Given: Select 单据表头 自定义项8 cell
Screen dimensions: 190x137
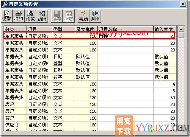Looking at the screenshot, I should click(x=39, y=84).
